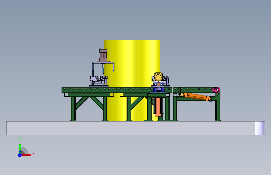
Task: Click the red X axis arrow of the triad
Action: tap(26, 155)
